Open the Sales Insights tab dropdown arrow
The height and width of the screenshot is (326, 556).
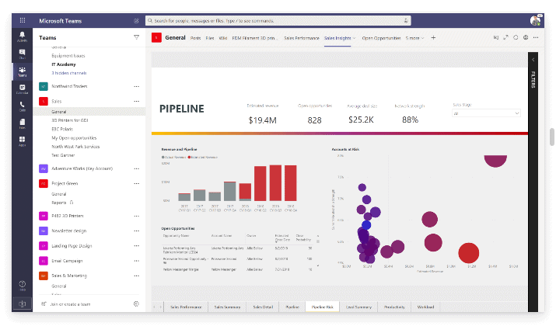pyautogui.click(x=354, y=38)
